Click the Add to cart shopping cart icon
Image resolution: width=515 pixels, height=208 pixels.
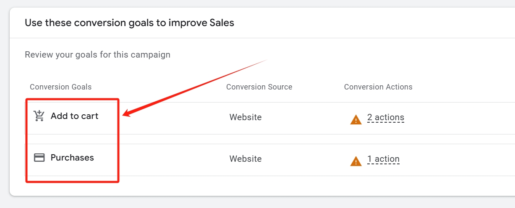click(39, 116)
